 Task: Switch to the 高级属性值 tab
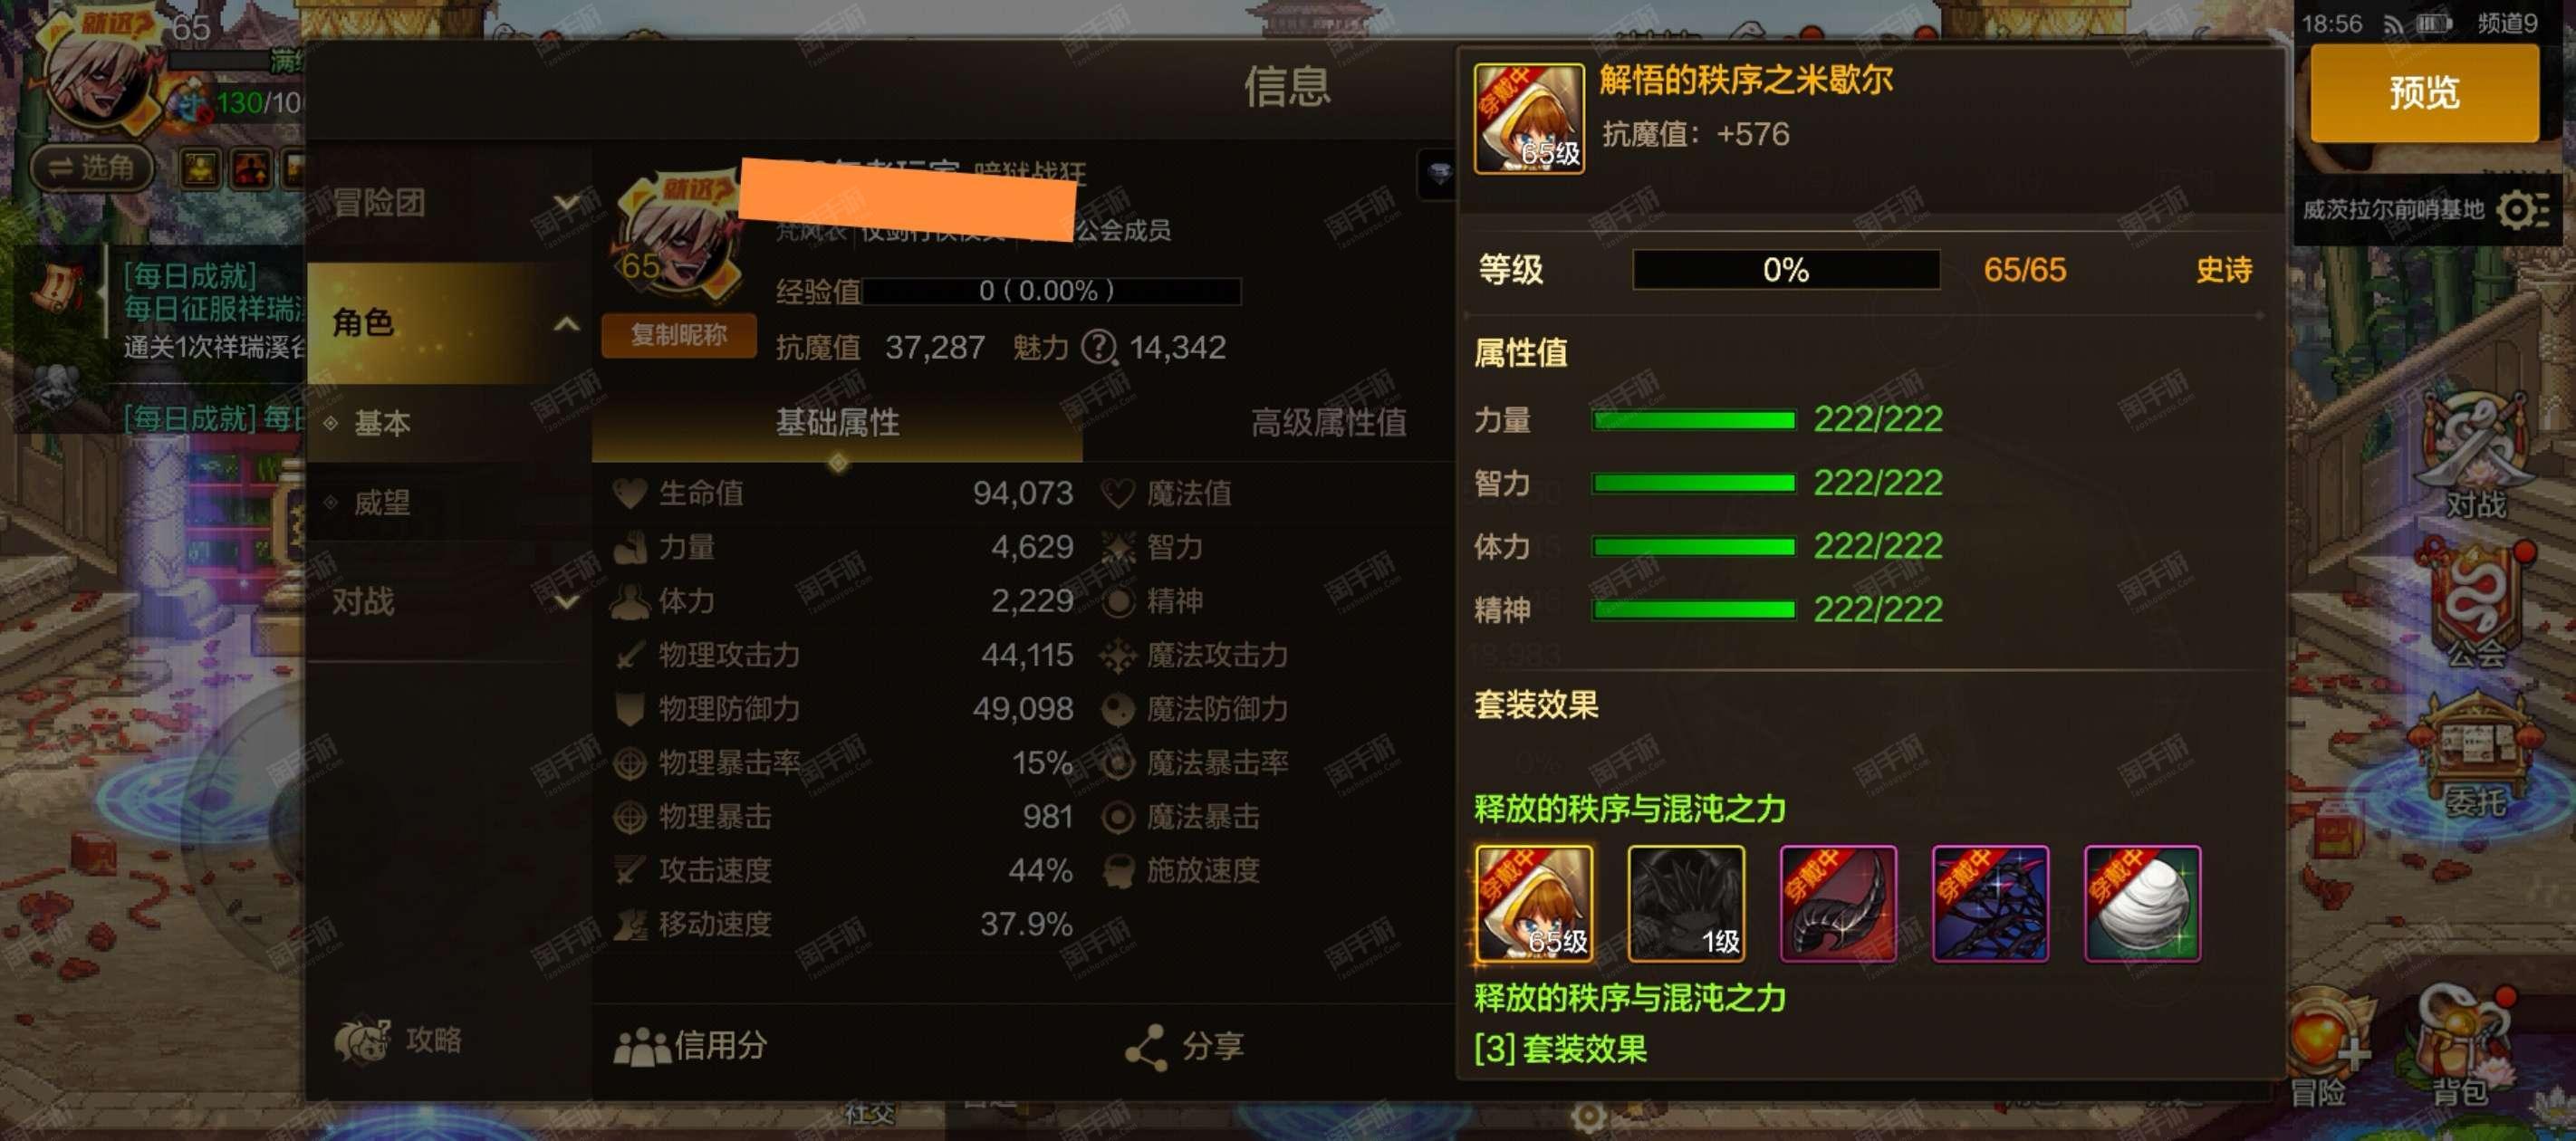coord(1328,423)
